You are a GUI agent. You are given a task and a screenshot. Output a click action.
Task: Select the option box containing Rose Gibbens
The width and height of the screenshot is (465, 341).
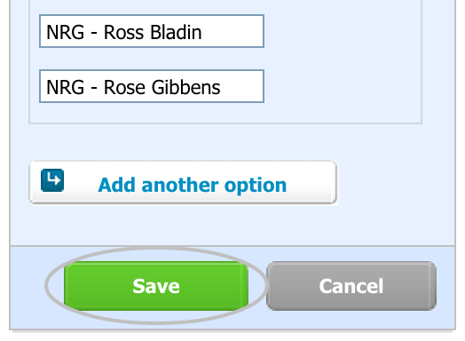point(152,86)
